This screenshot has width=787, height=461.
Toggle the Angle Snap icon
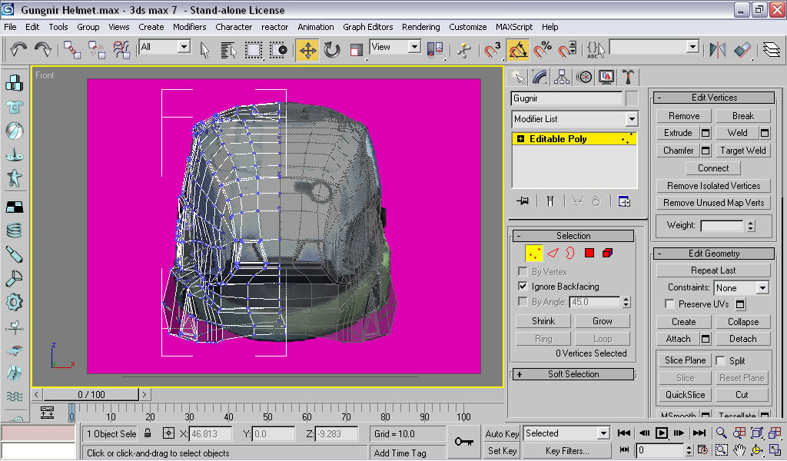(518, 50)
